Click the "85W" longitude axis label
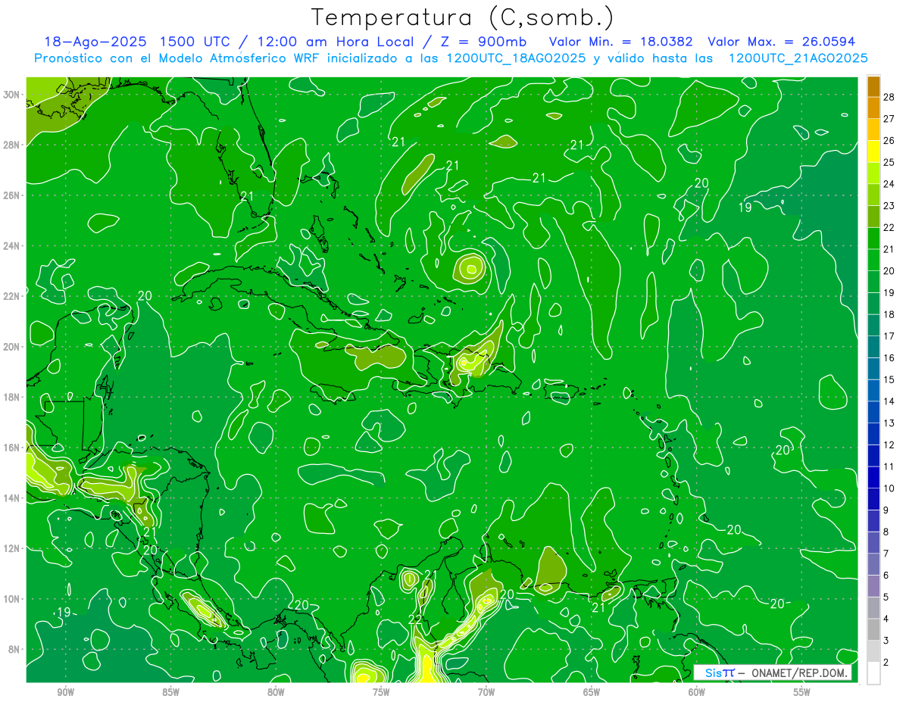 (170, 692)
